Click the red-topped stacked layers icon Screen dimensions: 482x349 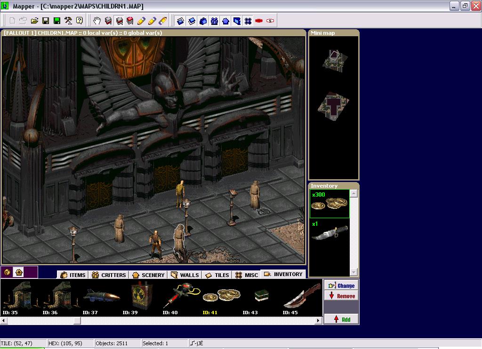click(130, 21)
